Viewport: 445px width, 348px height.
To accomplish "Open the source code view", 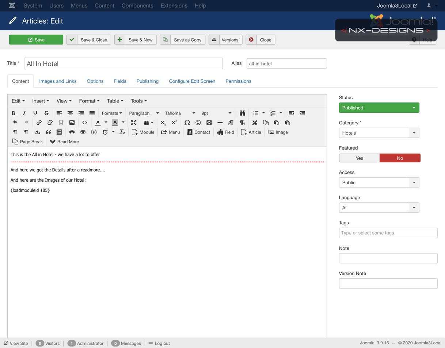I will 85,123.
